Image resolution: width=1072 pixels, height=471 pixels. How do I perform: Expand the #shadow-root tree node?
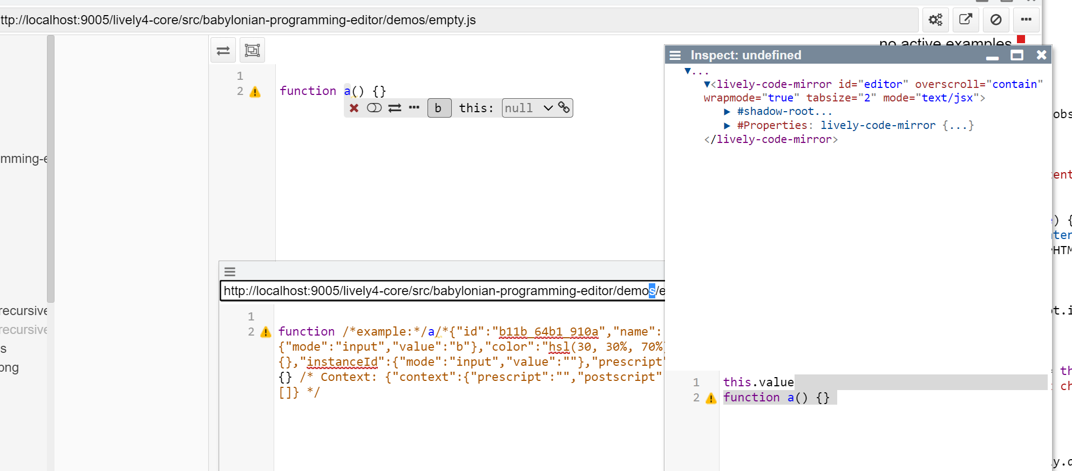727,112
